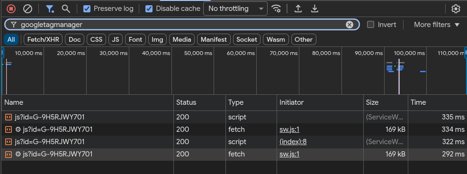This screenshot has height=174, width=467.
Task: Click service worker gear in 292 ms row
Action: click(18, 154)
